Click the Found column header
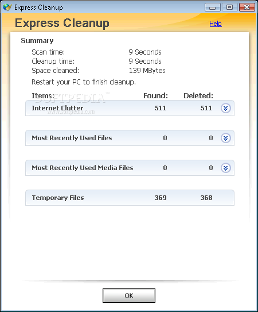 [156, 96]
